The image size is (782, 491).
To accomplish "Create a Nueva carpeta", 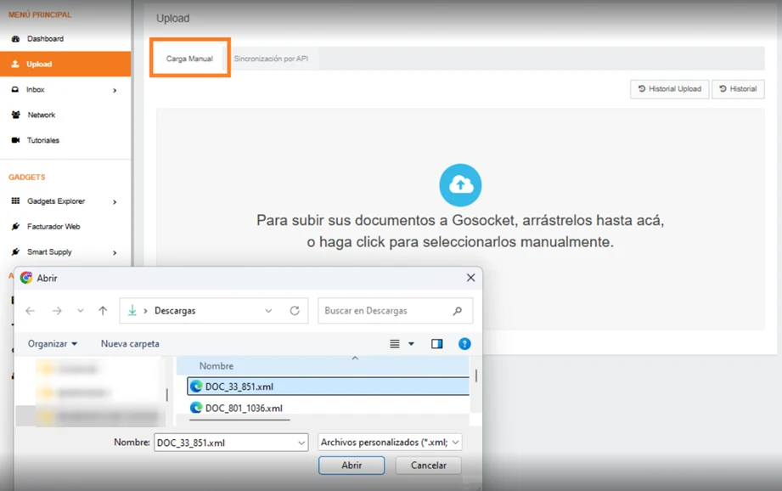I will tap(130, 344).
